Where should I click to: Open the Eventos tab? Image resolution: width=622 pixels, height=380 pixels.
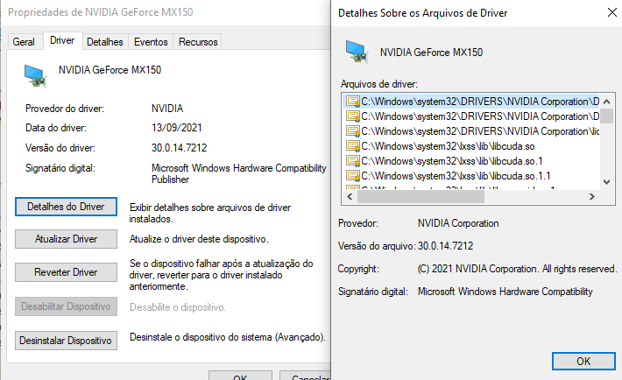point(151,42)
